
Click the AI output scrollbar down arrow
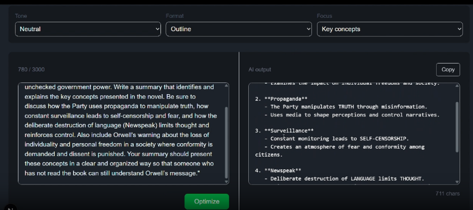(x=457, y=182)
